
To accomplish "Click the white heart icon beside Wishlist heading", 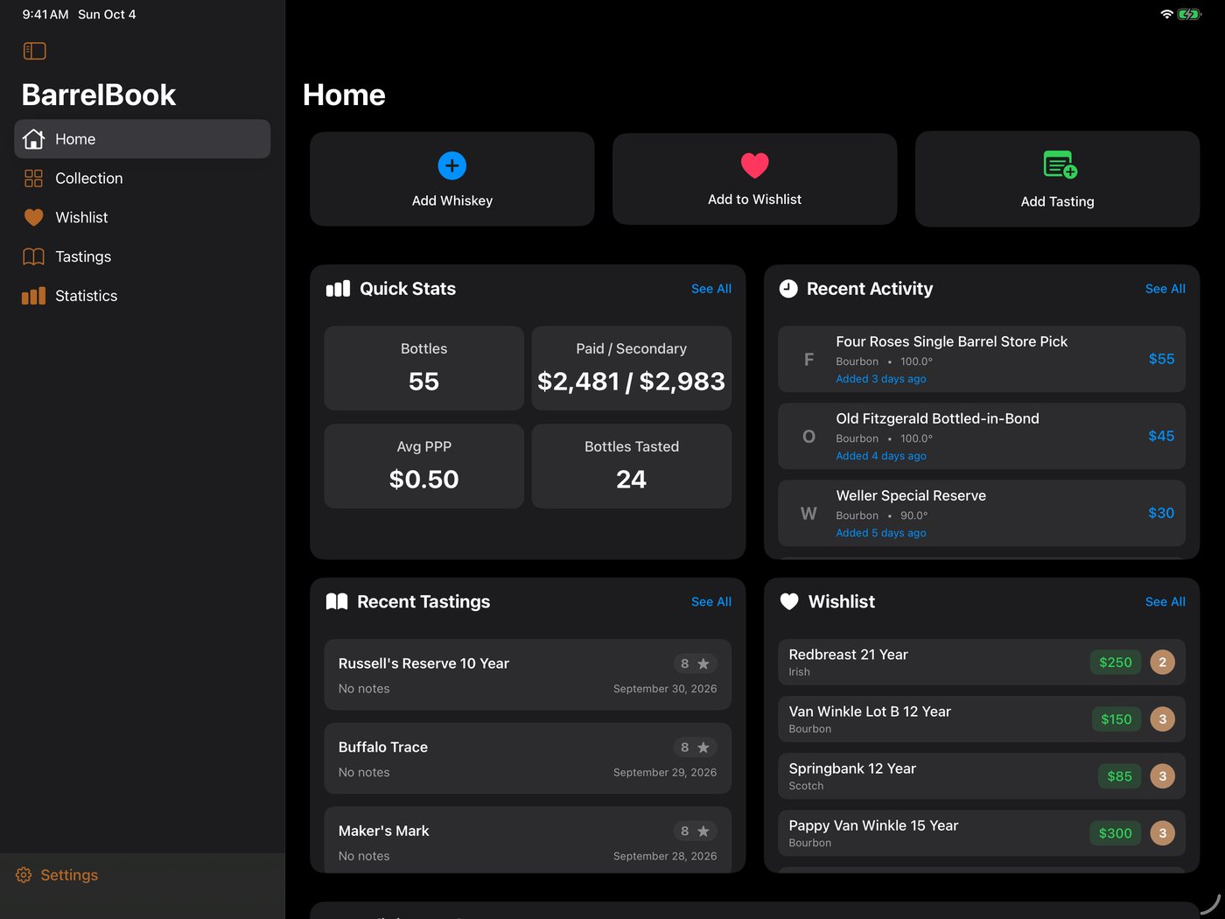I will tap(789, 601).
